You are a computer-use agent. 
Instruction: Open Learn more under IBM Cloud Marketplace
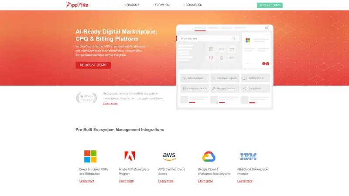[x=245, y=181]
